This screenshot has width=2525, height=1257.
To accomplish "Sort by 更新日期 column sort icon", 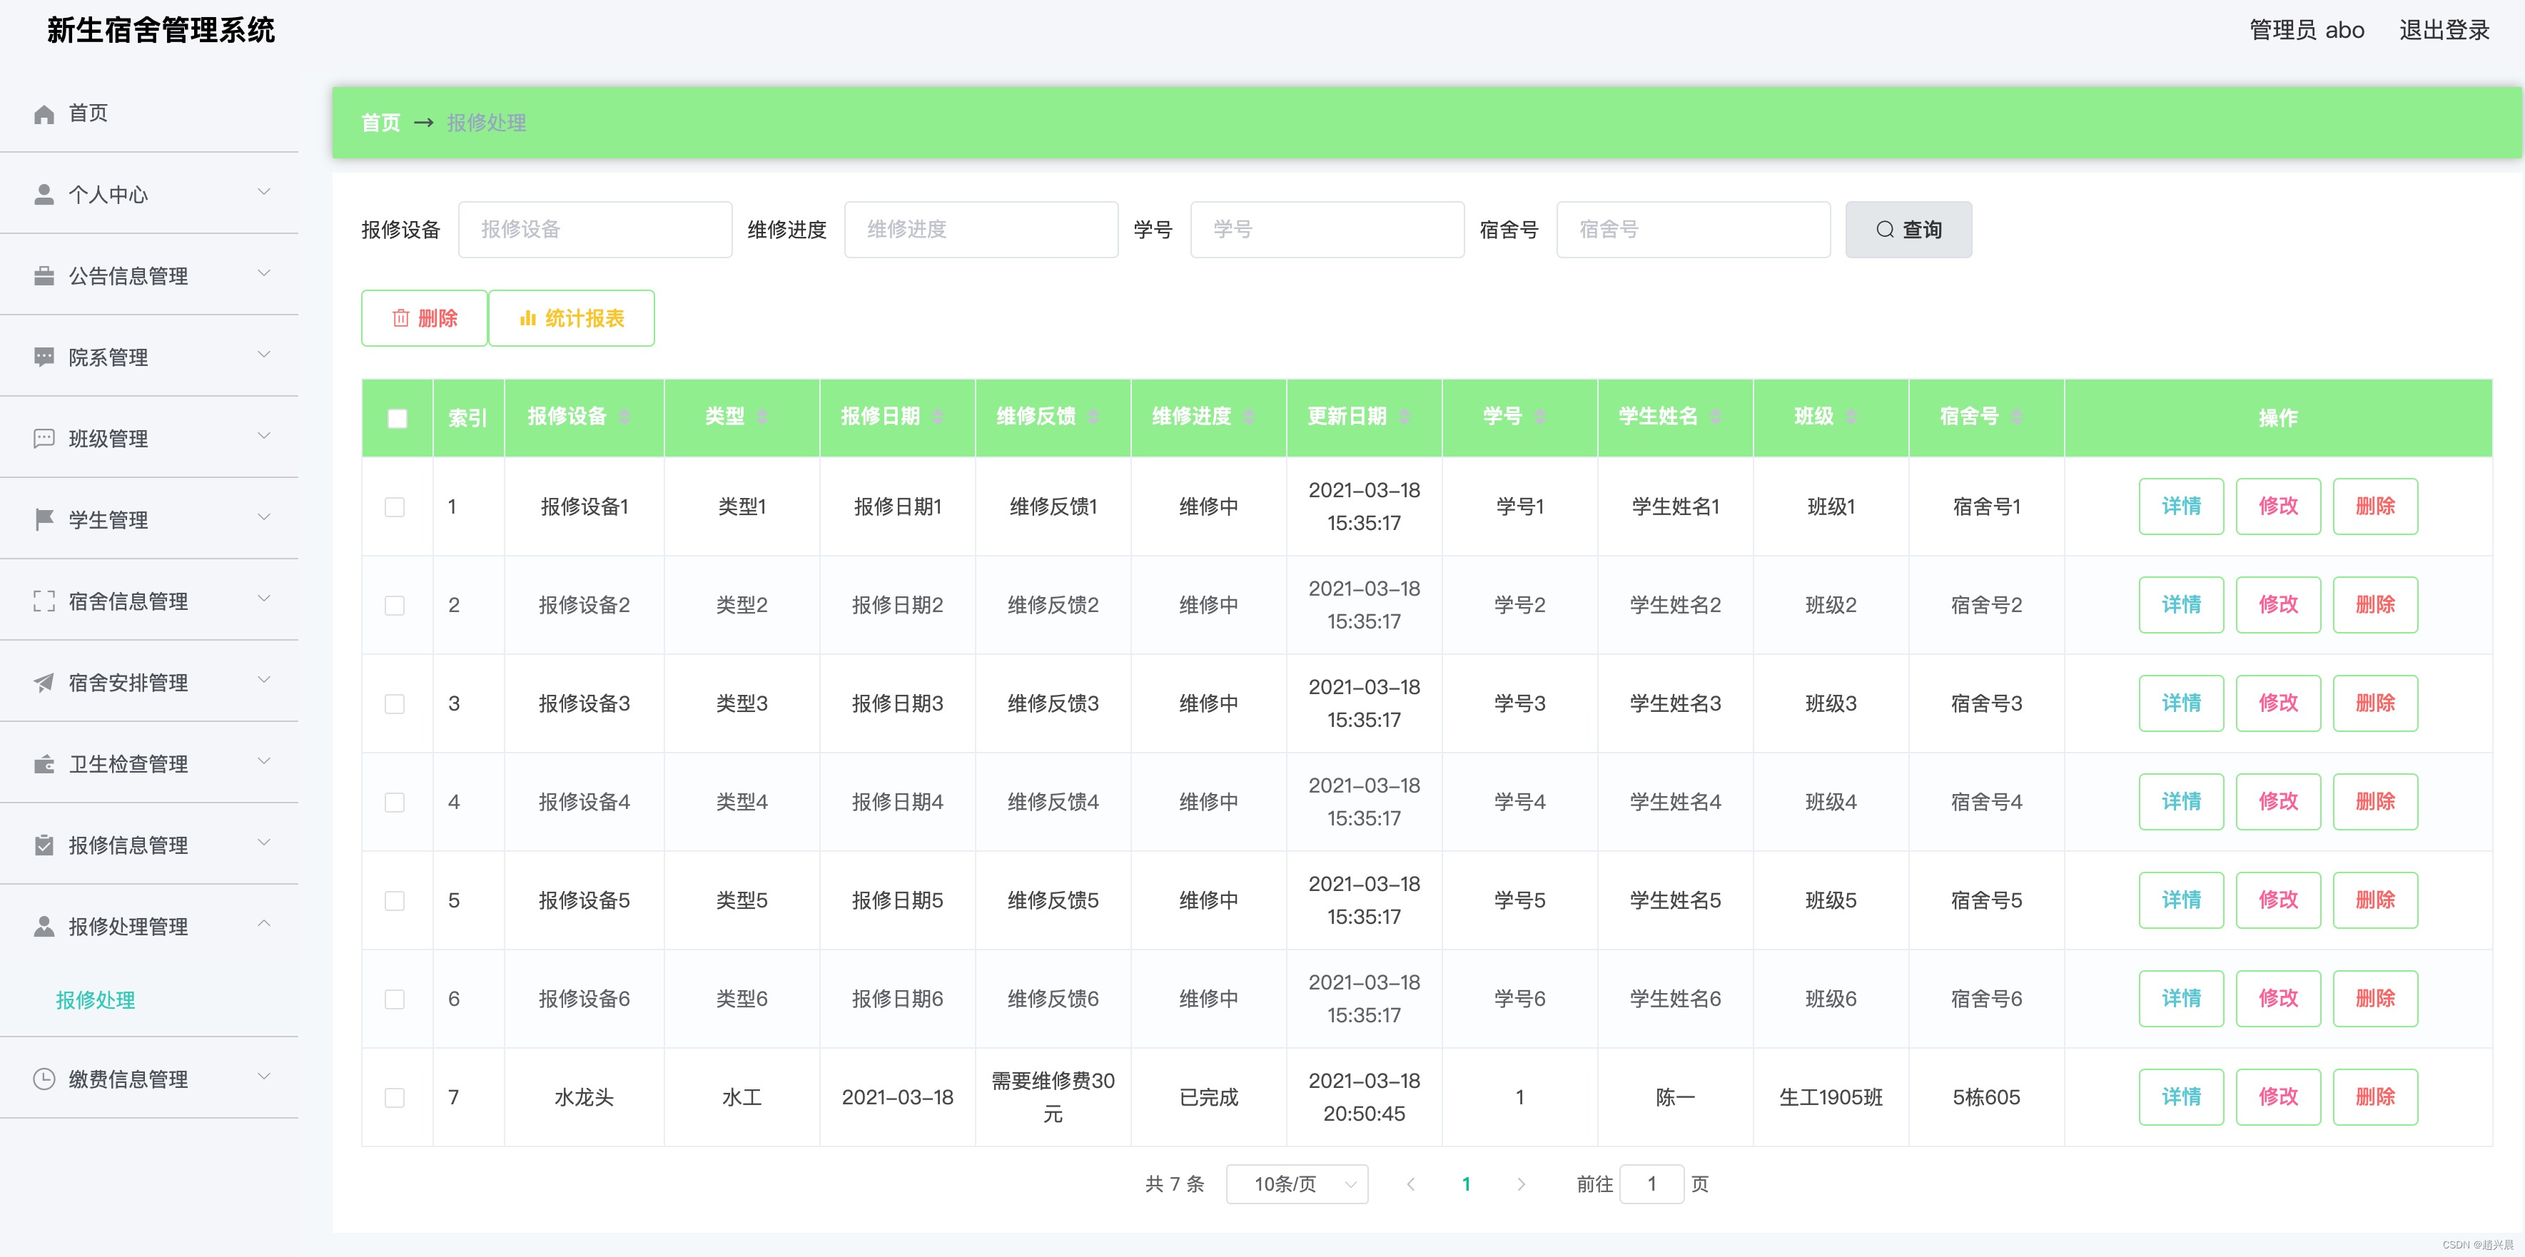I will click(x=1405, y=417).
